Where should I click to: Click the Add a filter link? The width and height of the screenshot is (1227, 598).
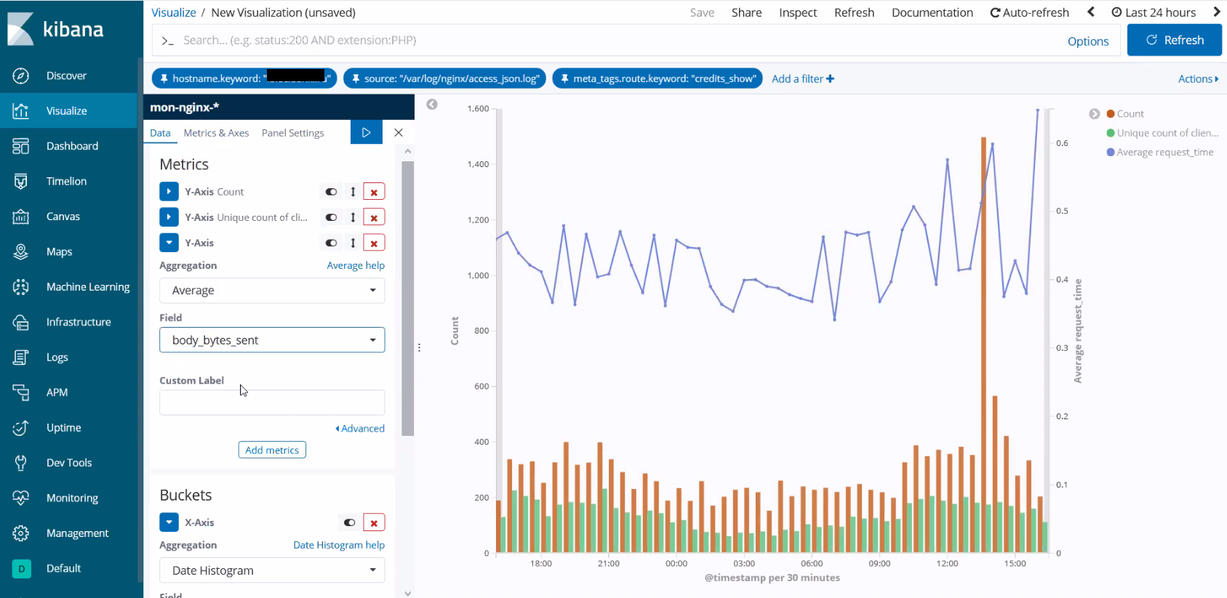click(x=802, y=78)
